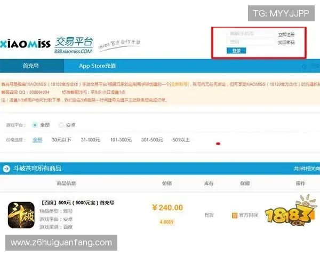Click the 4.80折 discount badge

[x=167, y=222]
